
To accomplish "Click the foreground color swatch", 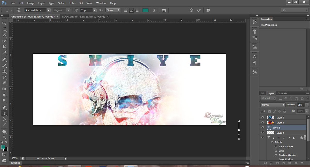I will (x=3, y=147).
